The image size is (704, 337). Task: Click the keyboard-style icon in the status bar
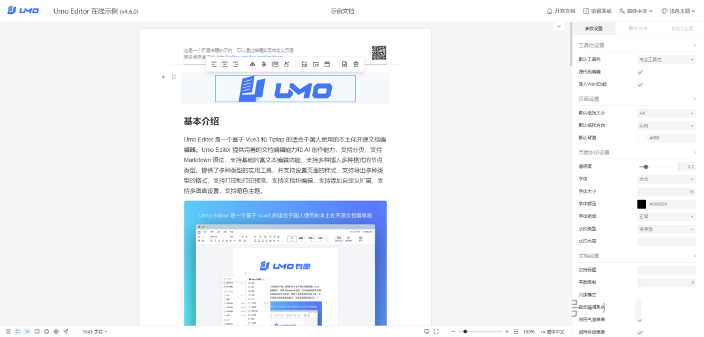[x=37, y=332]
